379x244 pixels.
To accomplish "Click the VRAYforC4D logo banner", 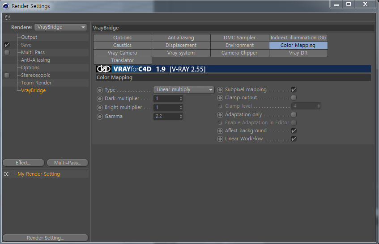I will (233, 69).
